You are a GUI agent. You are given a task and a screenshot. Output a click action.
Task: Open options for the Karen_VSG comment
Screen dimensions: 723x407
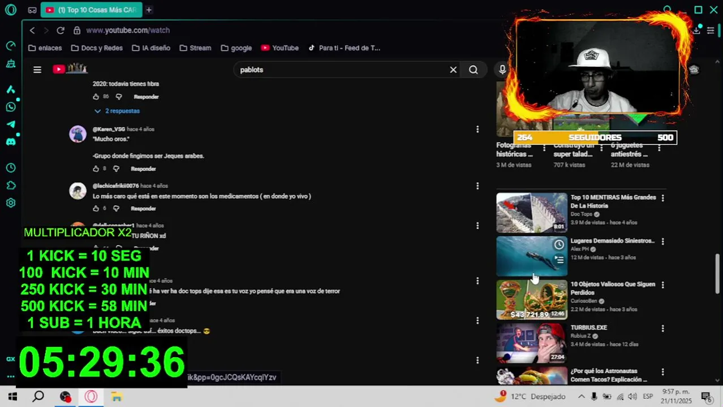click(477, 129)
